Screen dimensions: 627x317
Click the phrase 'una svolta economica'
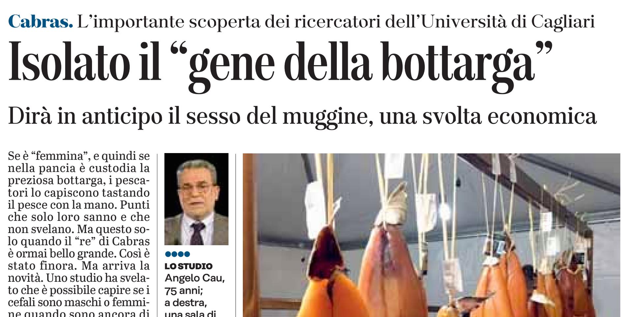(x=488, y=117)
